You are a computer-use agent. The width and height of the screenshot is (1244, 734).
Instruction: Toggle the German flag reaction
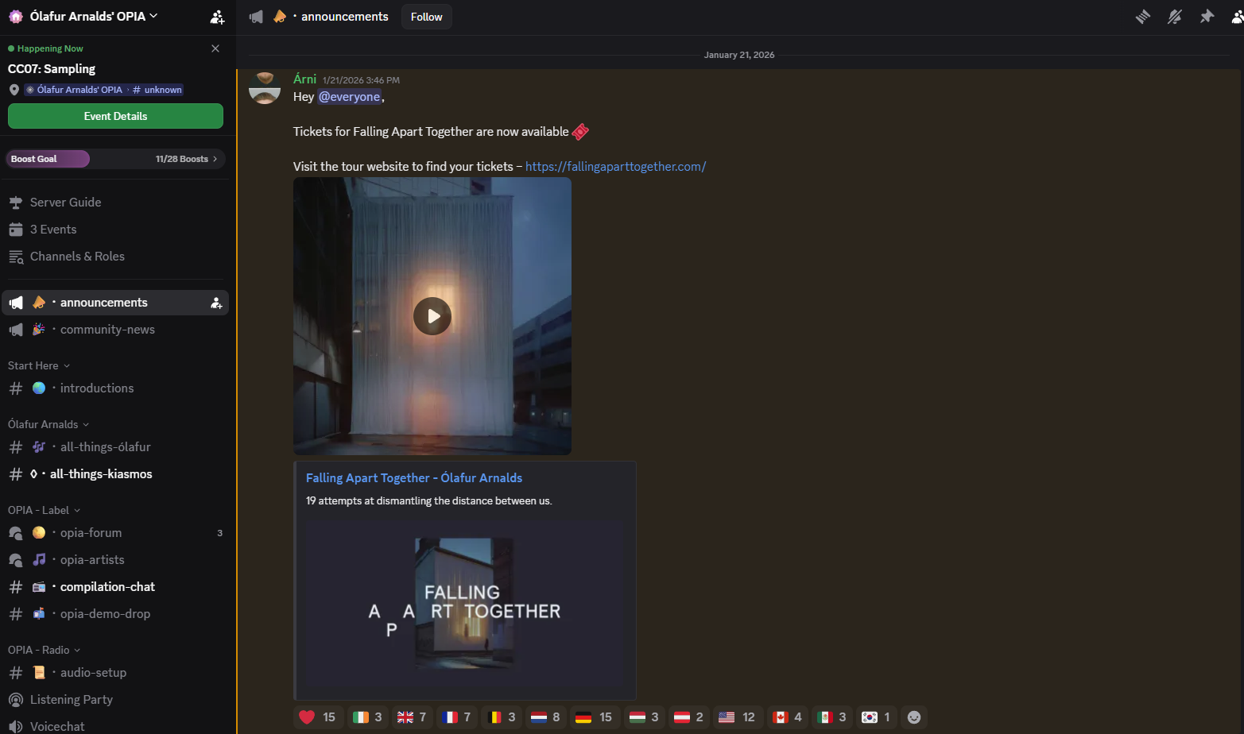click(x=593, y=717)
